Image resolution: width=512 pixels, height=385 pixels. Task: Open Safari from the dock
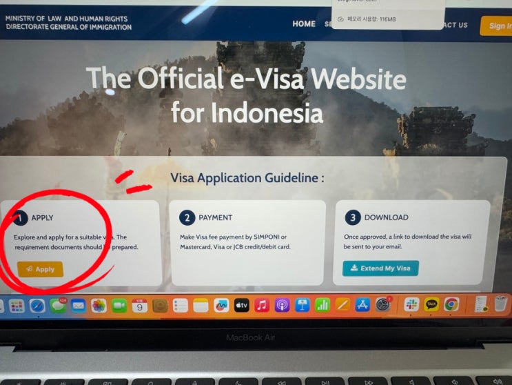point(37,306)
